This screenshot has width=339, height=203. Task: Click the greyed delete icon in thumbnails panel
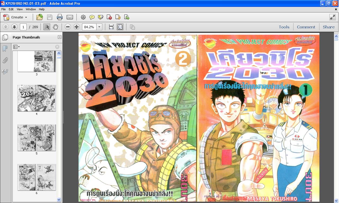tap(57, 47)
